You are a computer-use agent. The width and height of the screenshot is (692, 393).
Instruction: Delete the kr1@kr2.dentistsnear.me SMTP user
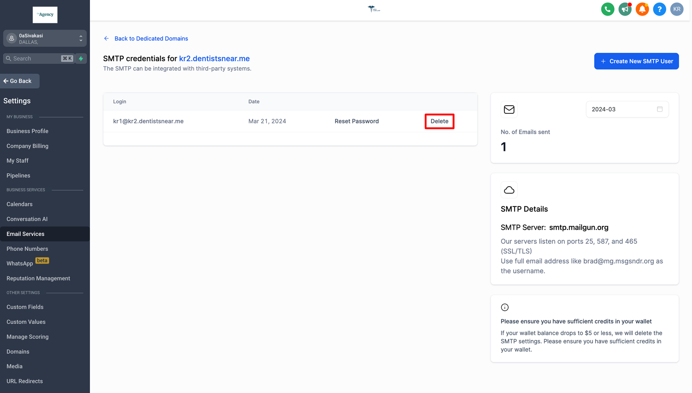(x=439, y=121)
